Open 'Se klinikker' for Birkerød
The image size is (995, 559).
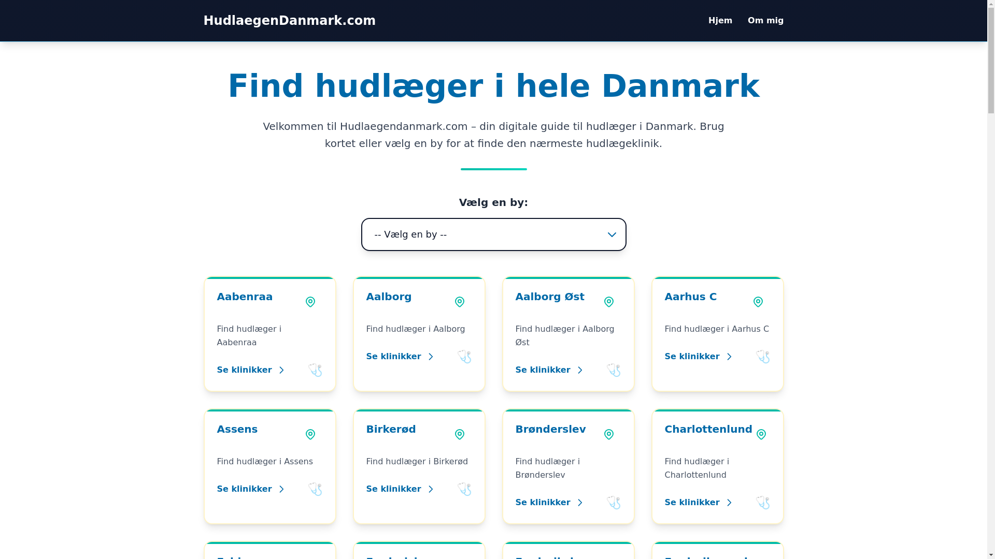pos(401,489)
